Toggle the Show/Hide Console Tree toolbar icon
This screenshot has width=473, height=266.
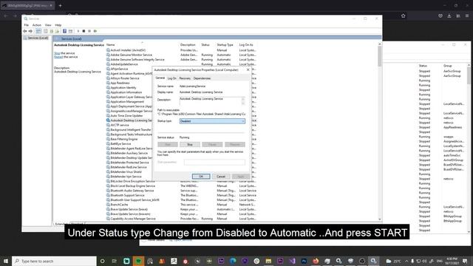[38, 31]
